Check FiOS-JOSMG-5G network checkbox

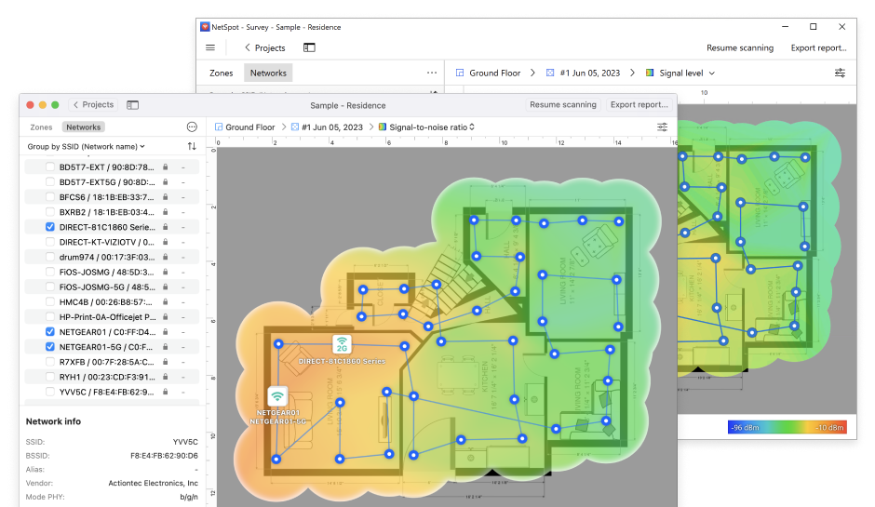point(50,287)
